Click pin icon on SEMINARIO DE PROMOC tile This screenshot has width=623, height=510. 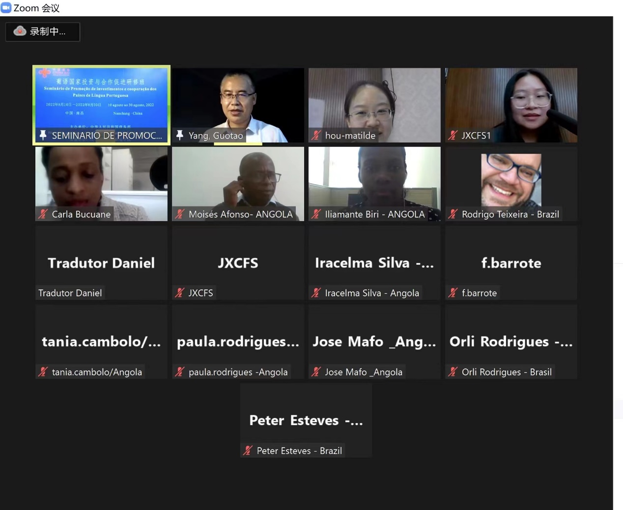click(43, 135)
